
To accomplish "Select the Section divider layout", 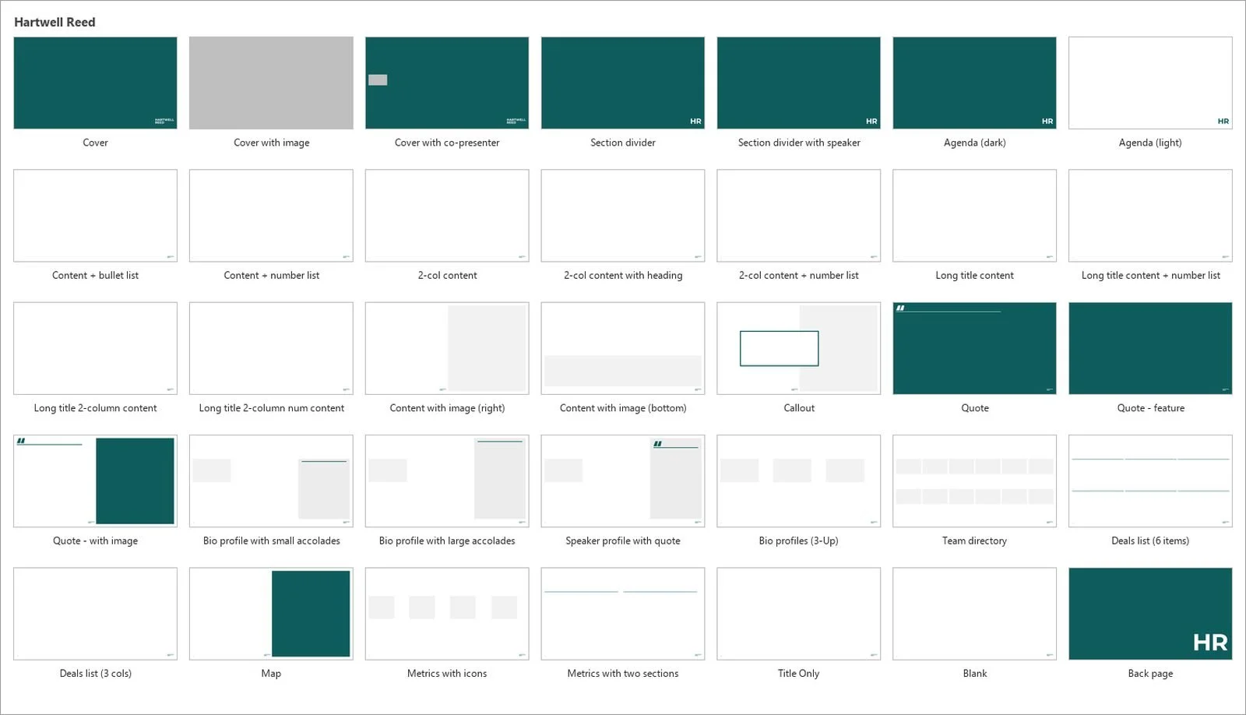I will (x=623, y=83).
